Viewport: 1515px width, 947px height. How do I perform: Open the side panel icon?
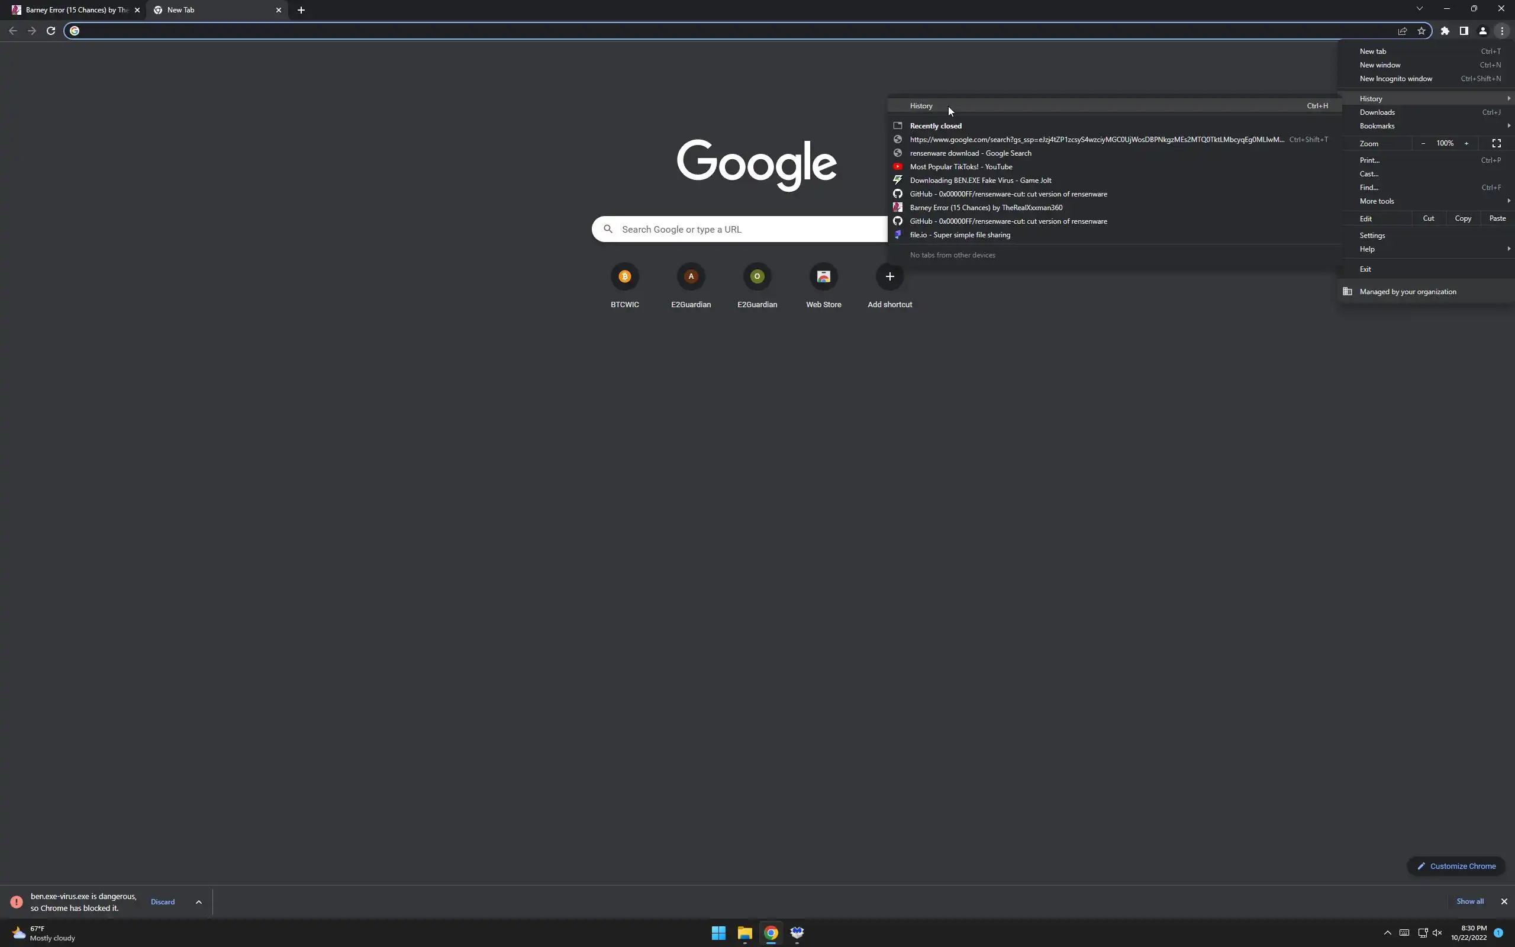(x=1464, y=31)
